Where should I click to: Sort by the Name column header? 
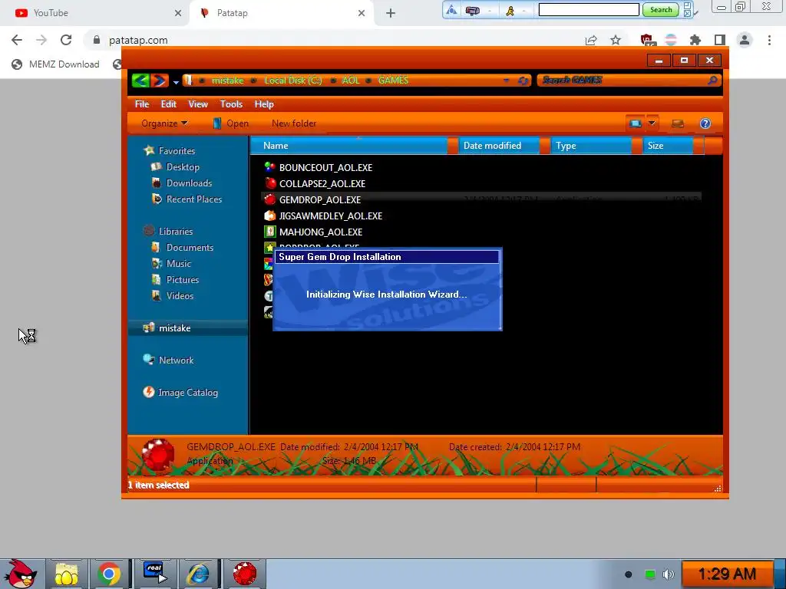348,146
